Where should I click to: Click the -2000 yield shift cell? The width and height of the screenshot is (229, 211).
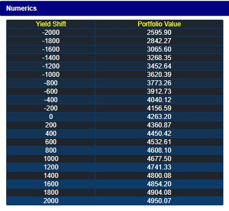(x=51, y=33)
